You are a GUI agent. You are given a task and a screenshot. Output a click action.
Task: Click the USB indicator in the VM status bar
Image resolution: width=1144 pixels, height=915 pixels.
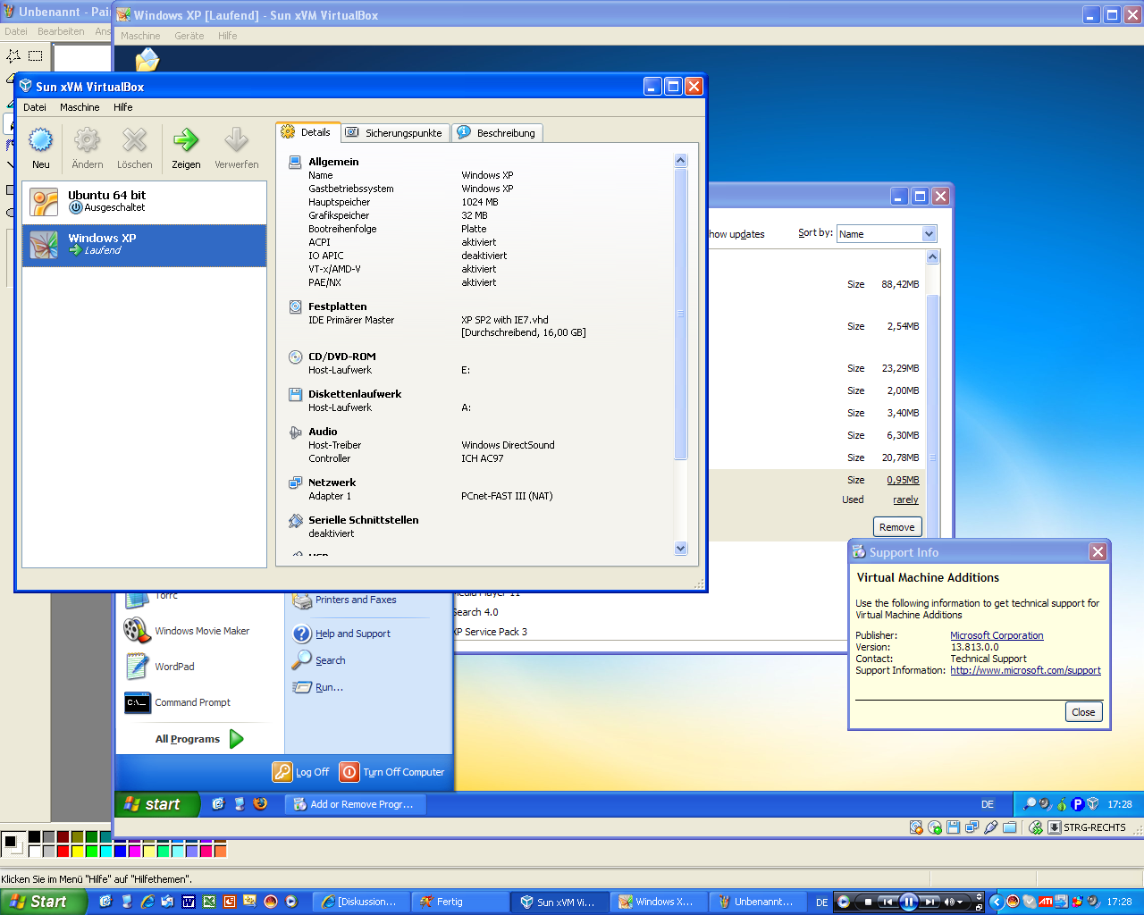990,827
